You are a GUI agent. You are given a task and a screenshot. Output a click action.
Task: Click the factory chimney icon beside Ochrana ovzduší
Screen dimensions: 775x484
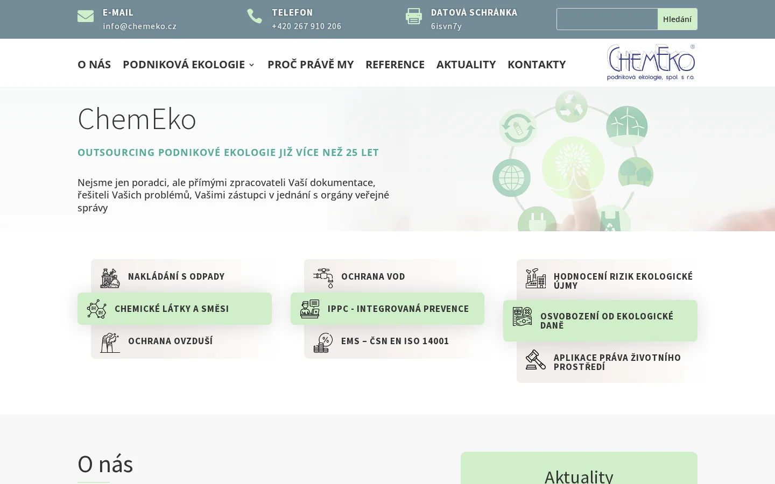coord(110,343)
